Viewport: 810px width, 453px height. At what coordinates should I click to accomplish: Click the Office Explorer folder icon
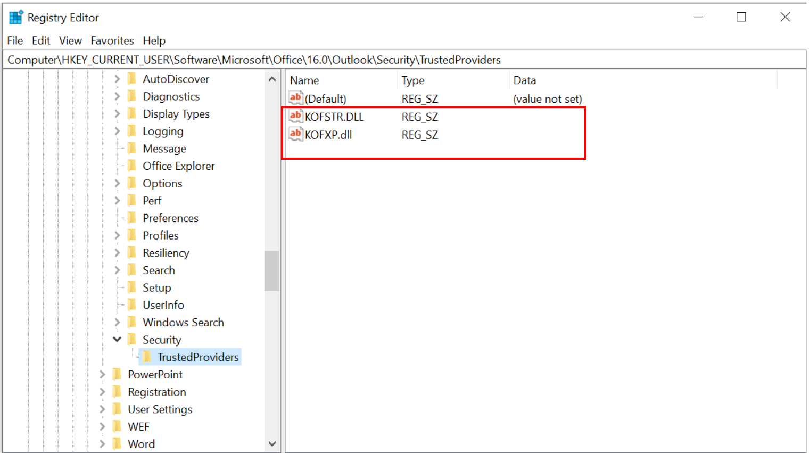tap(132, 166)
